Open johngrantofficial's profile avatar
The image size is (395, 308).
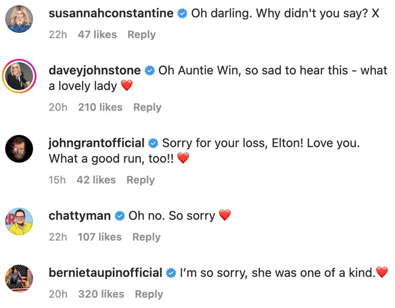tap(19, 149)
